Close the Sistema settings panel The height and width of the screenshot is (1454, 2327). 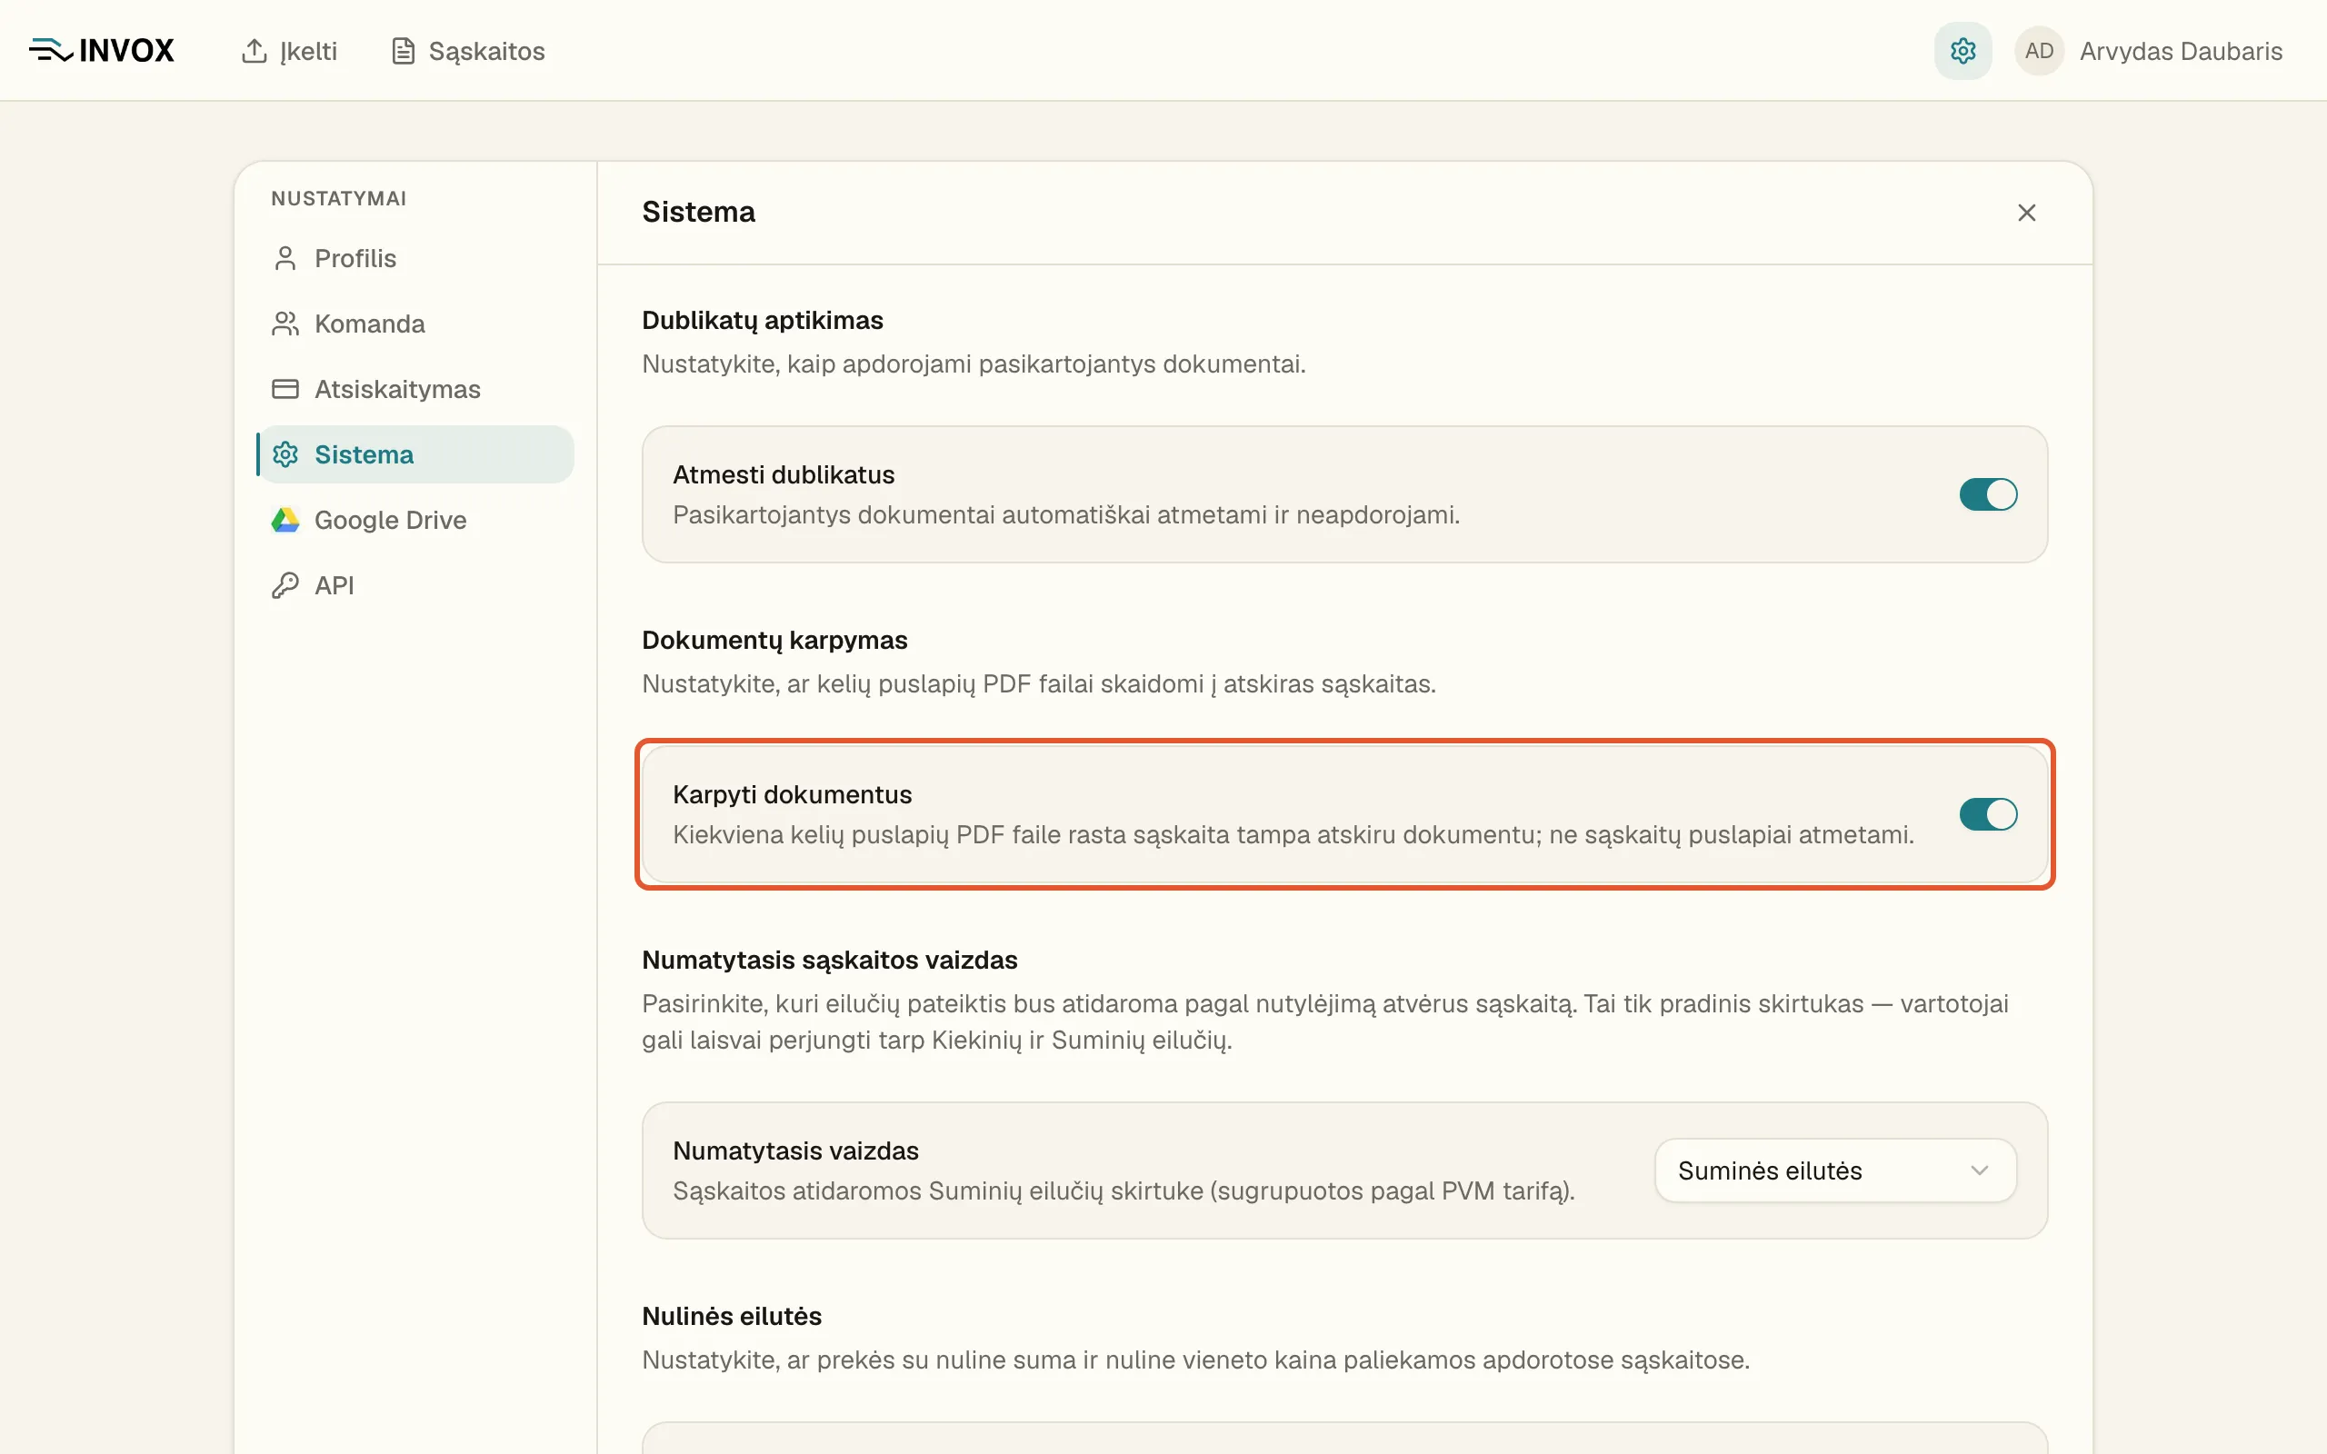click(x=2026, y=213)
